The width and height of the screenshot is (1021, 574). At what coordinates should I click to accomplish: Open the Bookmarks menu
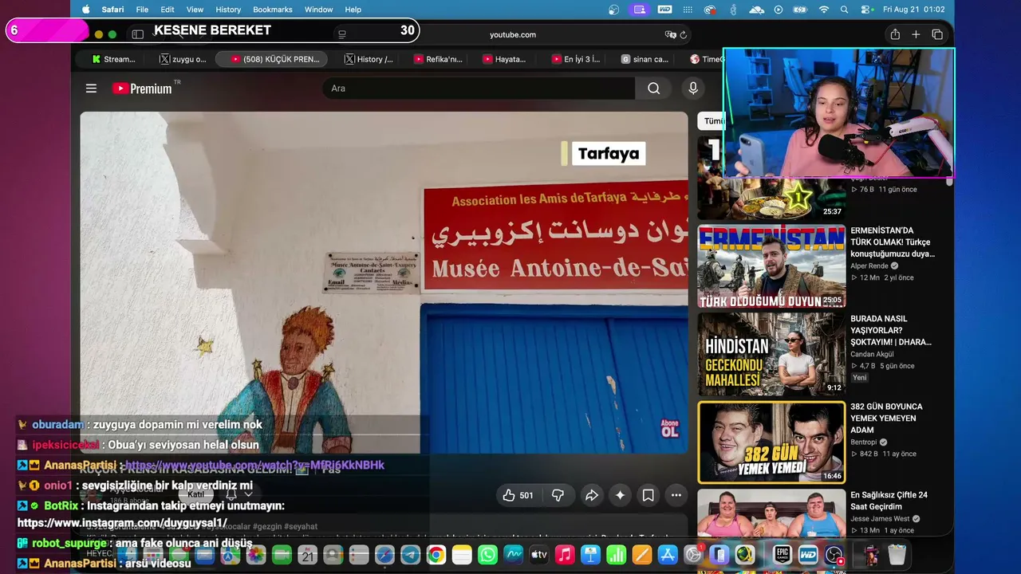(273, 10)
